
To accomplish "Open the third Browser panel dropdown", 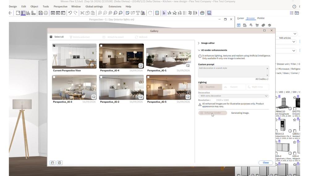I will tap(294, 51).
